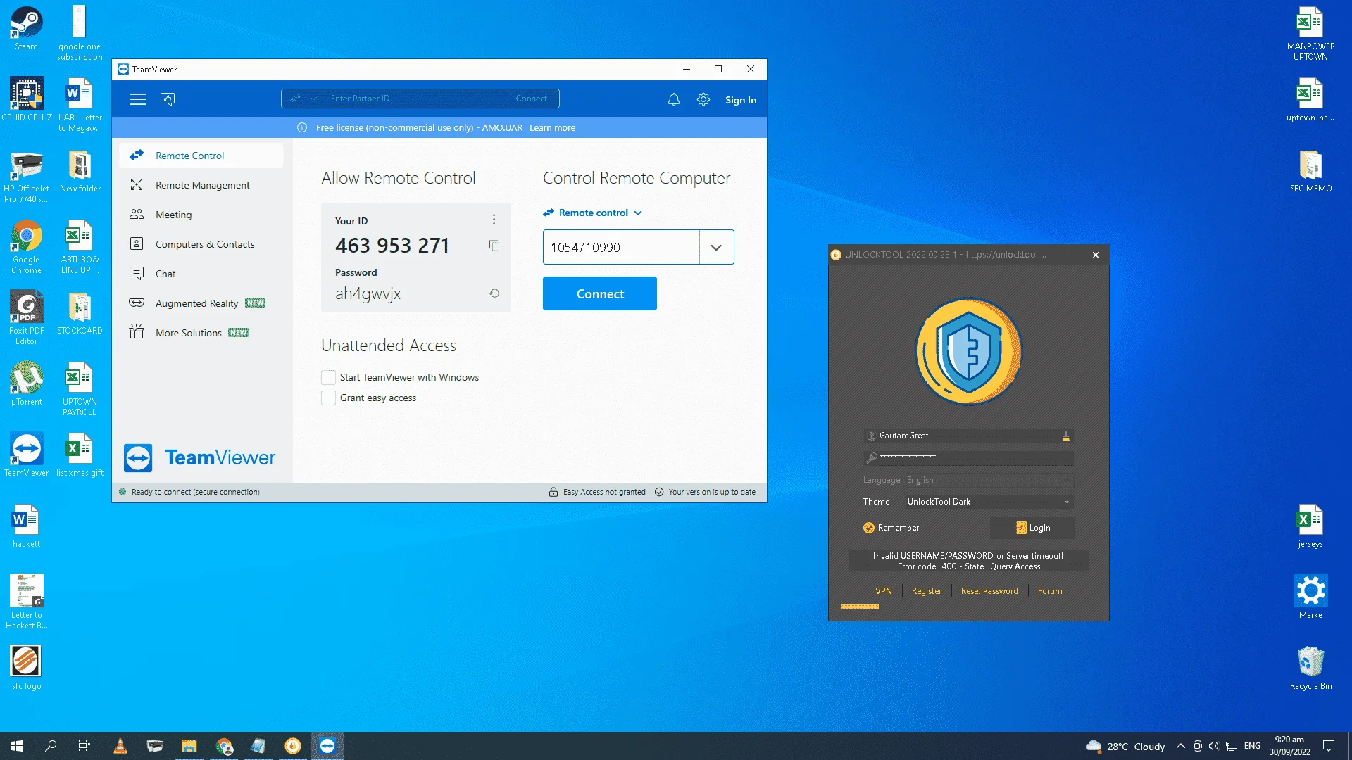Select the Marke desktop icon
The width and height of the screenshot is (1352, 760).
[x=1310, y=597]
